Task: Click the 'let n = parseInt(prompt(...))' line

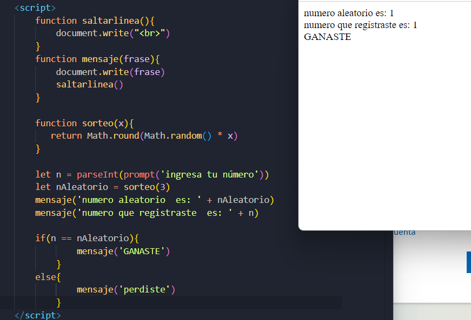Action: pyautogui.click(x=152, y=174)
